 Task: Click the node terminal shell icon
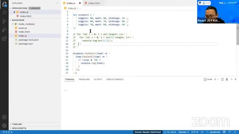coord(205,79)
